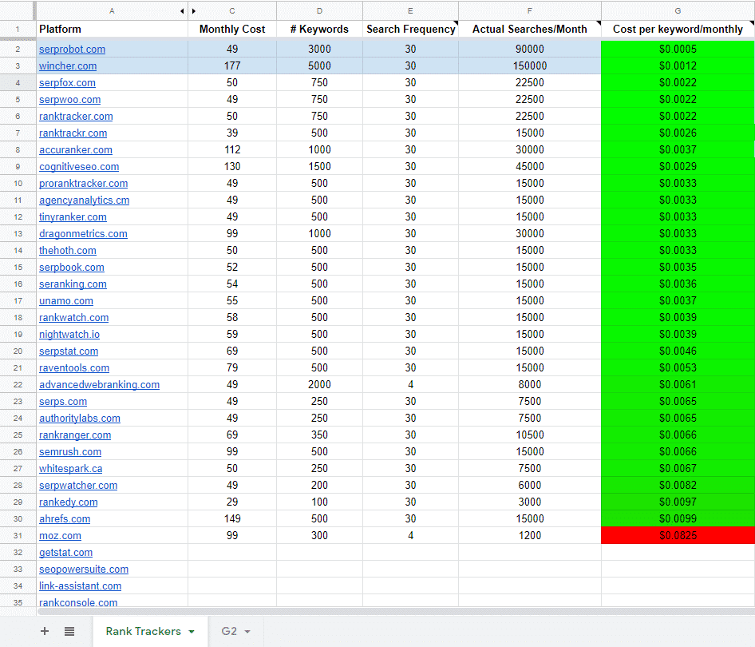Visit the serpbook.com link
This screenshot has height=647, width=755.
tap(72, 268)
